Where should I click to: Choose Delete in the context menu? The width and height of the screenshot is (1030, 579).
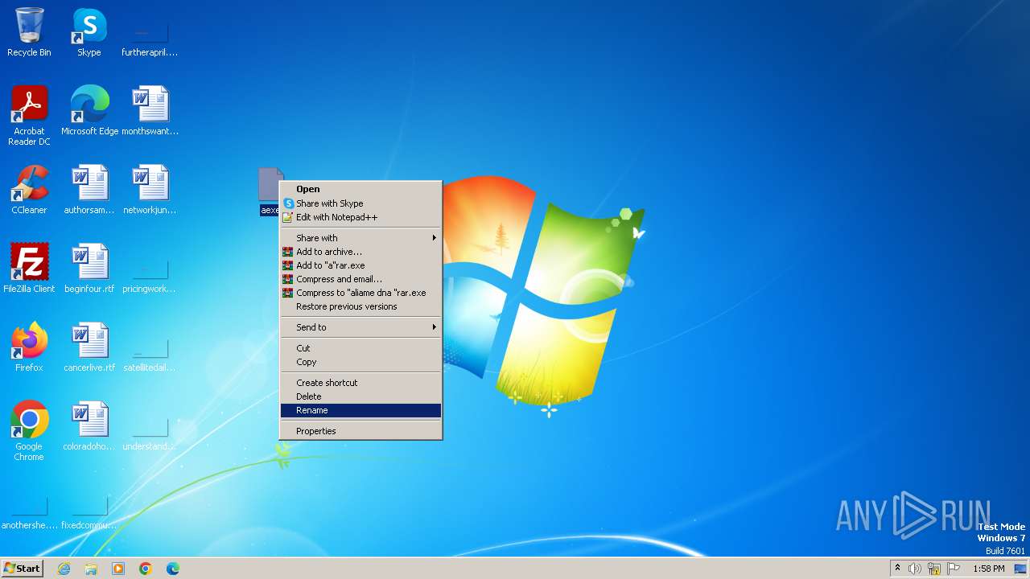[x=360, y=396]
